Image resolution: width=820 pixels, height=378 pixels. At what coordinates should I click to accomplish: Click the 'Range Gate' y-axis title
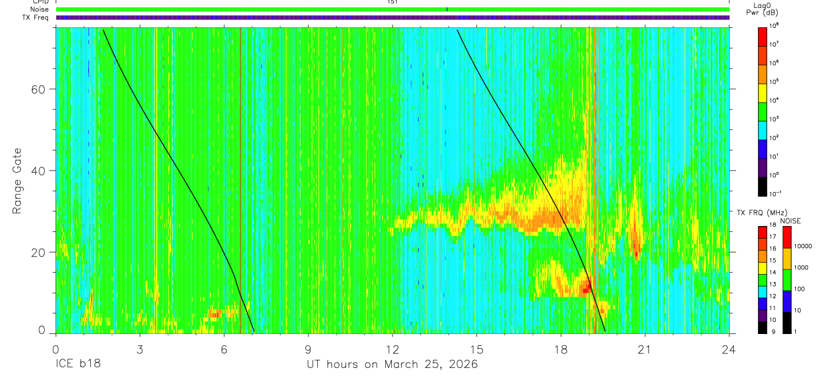[17, 181]
